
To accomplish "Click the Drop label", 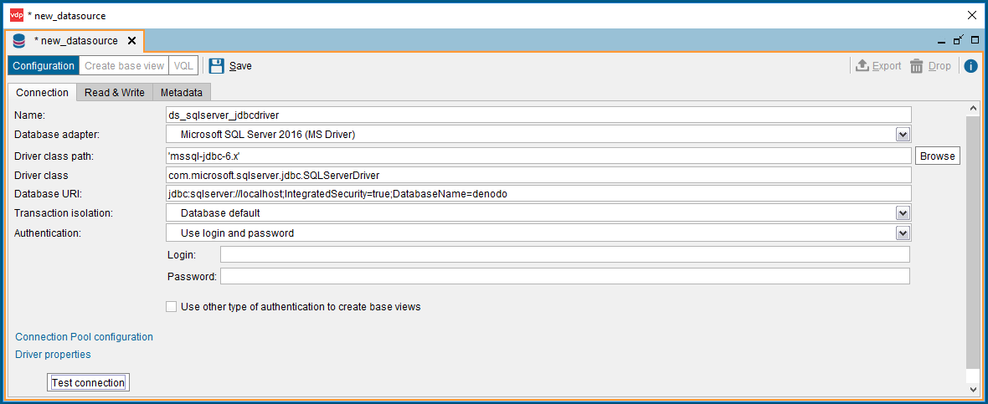I will (x=939, y=65).
